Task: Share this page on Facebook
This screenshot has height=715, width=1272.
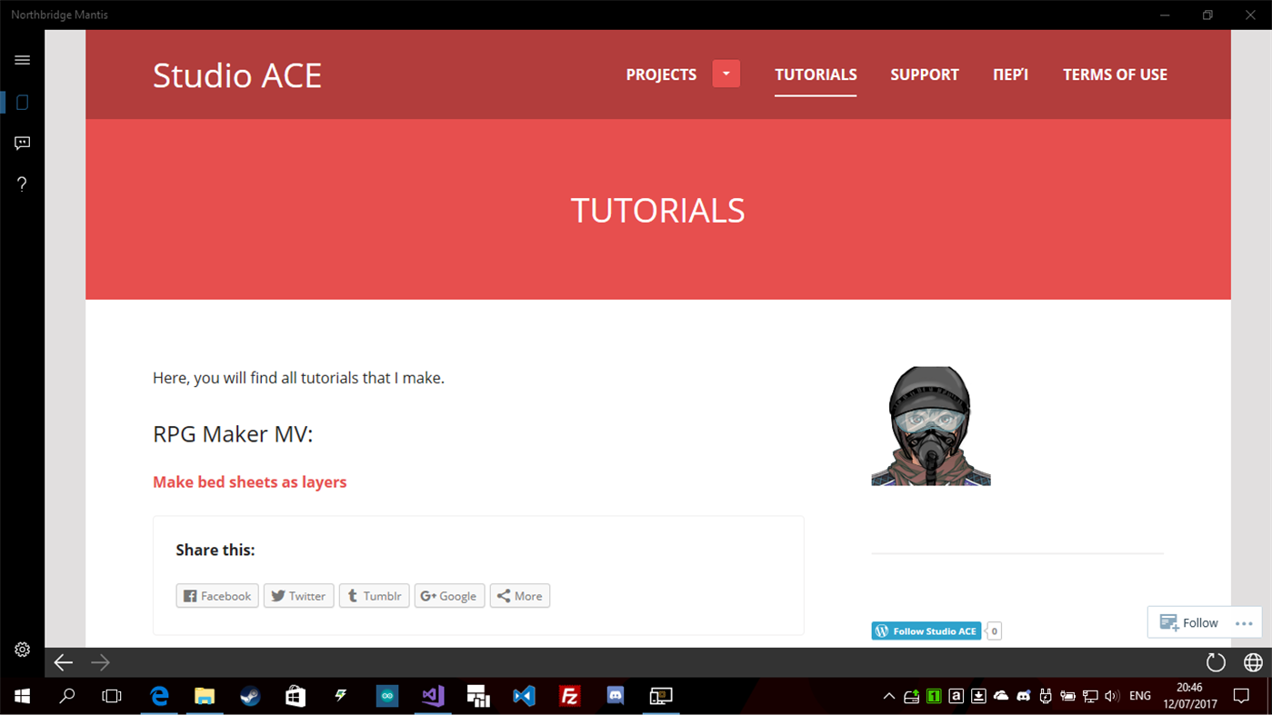Action: tap(217, 596)
